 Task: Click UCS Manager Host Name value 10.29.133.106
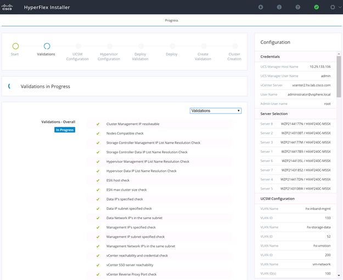coord(320,67)
